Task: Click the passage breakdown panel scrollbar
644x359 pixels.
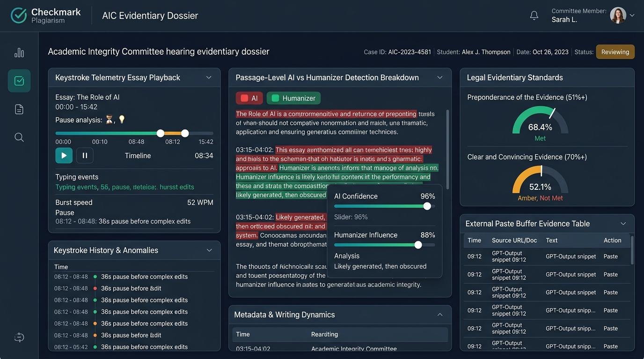Action: pyautogui.click(x=447, y=150)
